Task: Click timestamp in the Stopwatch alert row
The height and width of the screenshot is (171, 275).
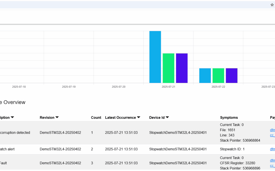Action: pyautogui.click(x=121, y=149)
